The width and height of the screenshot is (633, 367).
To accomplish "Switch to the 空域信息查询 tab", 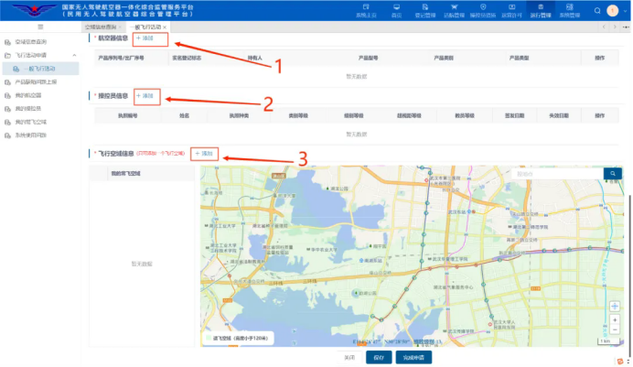I will [101, 27].
